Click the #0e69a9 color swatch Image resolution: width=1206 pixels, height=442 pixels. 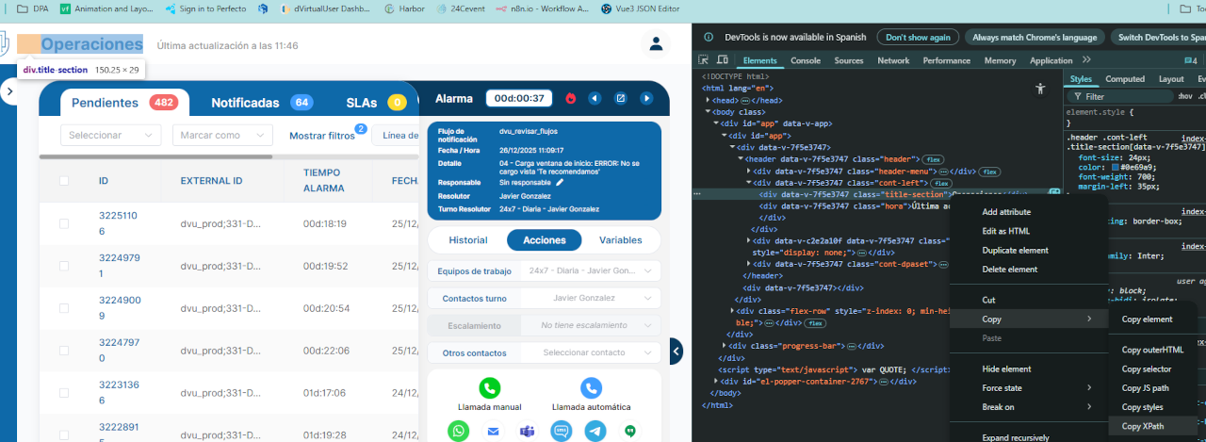(x=1116, y=167)
